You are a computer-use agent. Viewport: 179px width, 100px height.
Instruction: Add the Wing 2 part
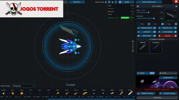112,93
